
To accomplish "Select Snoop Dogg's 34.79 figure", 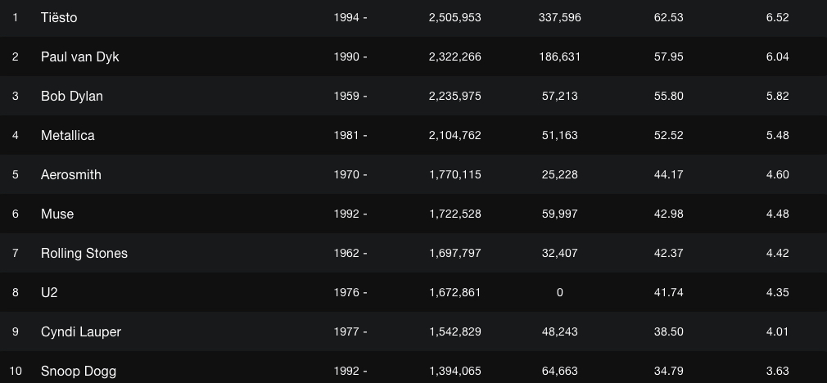I will (x=668, y=371).
